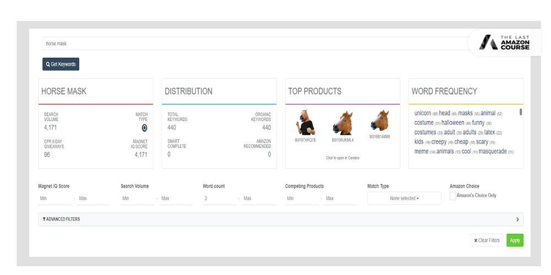Click 'Click to open in Cerebro' link
The image size is (551, 275).
[342, 158]
